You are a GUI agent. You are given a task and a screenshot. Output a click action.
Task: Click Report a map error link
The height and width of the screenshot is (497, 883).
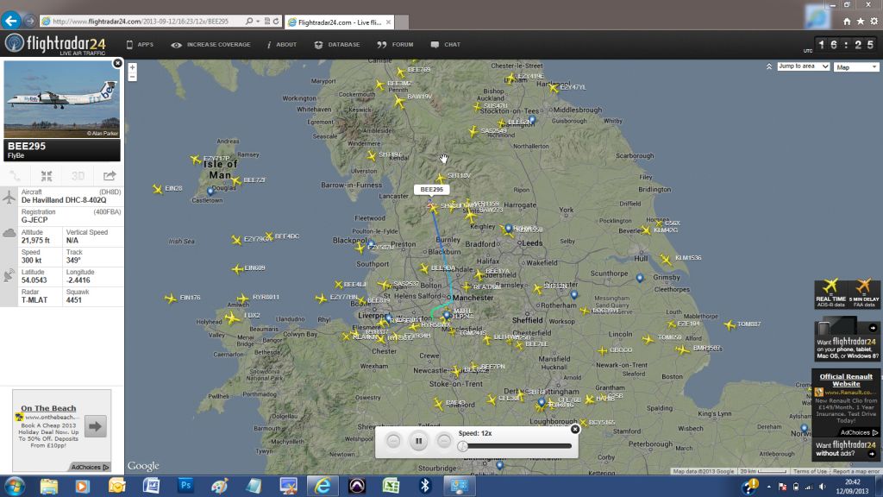click(x=856, y=471)
